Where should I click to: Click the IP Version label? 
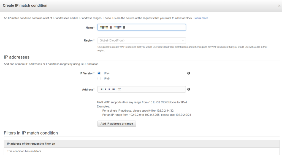pos(87,73)
